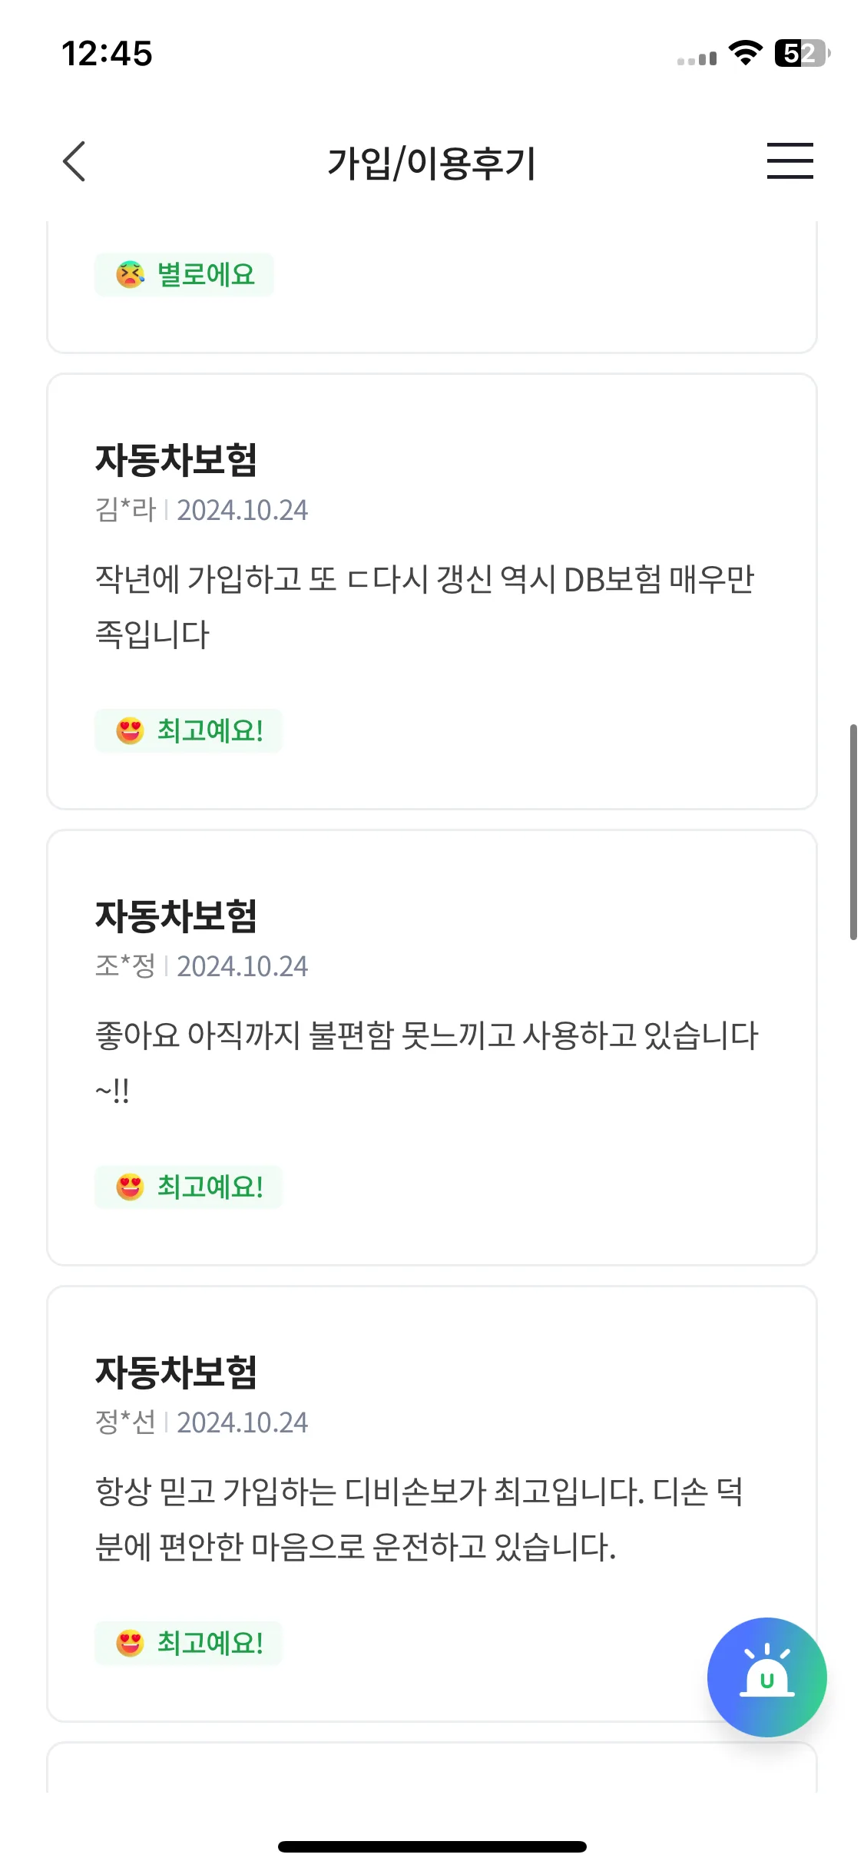This screenshot has height=1871, width=864.
Task: Tap the 가입/이용후기 page title
Action: pos(432,163)
